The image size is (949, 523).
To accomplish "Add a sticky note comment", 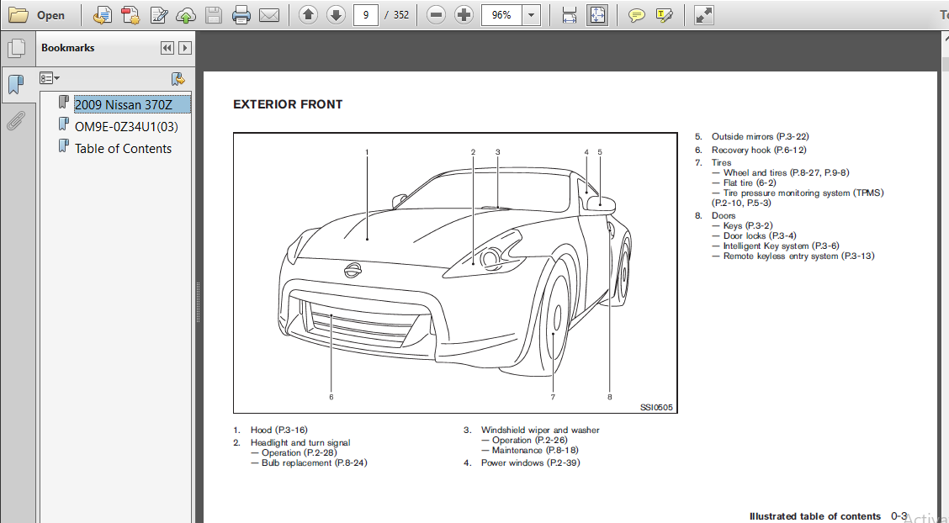I will click(x=636, y=15).
